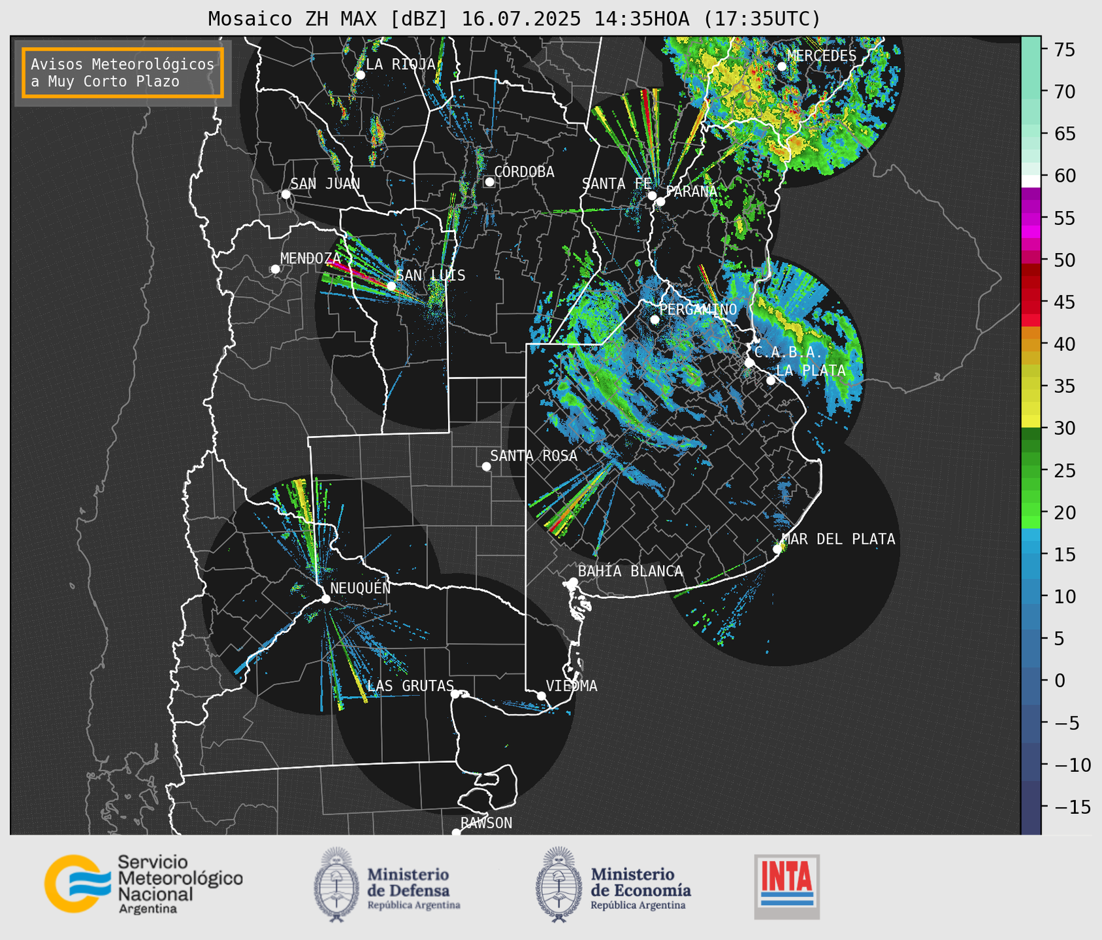1102x940 pixels.
Task: Select the LA PLATA city marker
Action: (x=771, y=380)
